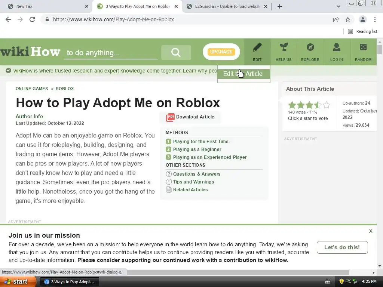Click the wikiHow logo
Viewport: 383px width, 287px height.
pyautogui.click(x=30, y=52)
